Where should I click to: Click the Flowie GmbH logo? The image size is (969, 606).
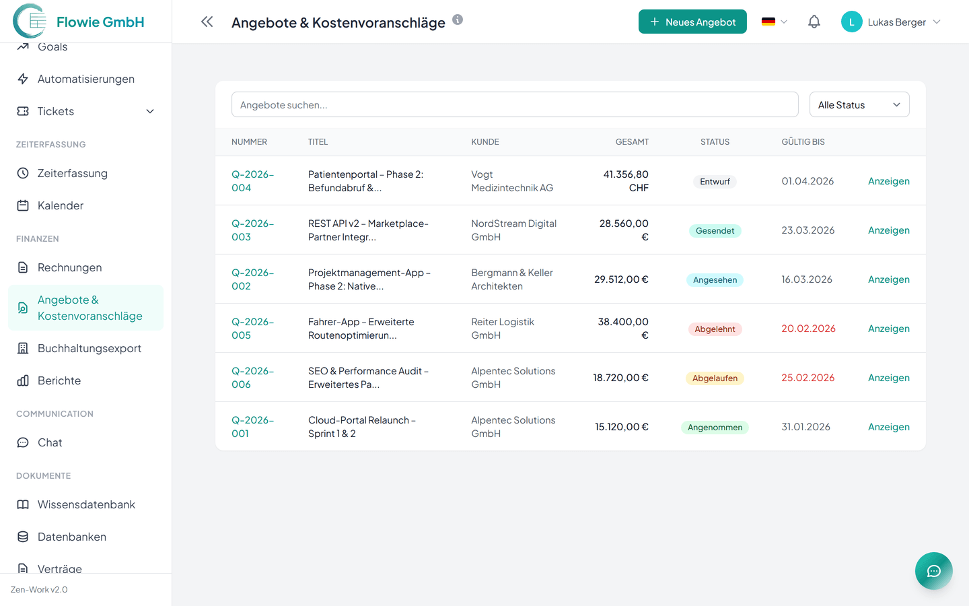pyautogui.click(x=30, y=21)
